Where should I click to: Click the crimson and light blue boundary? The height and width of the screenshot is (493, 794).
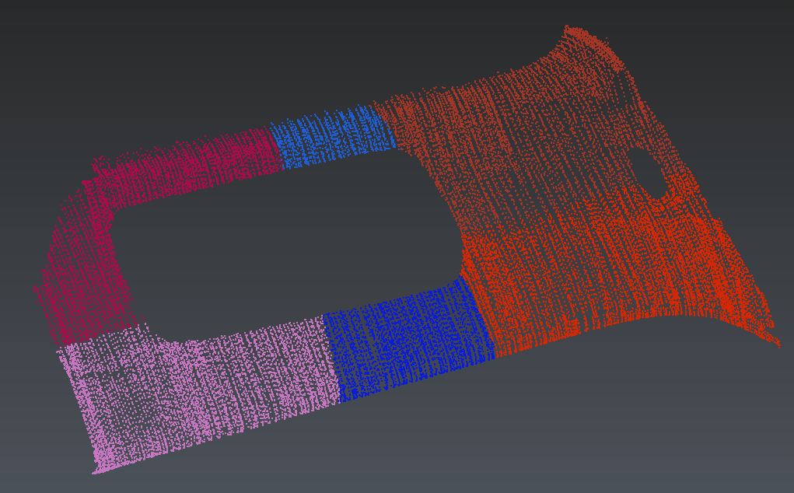[x=277, y=146]
